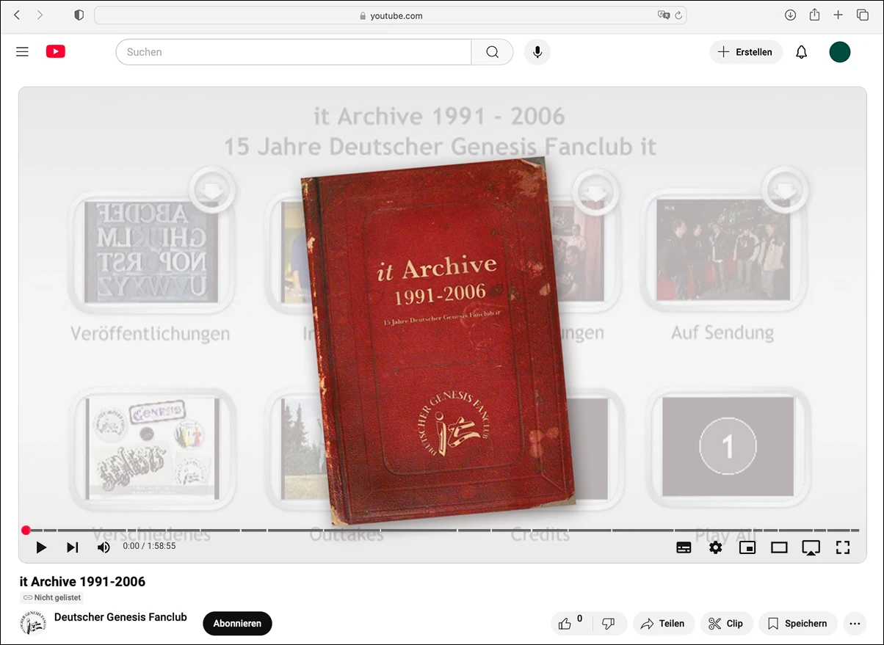Create a Clip of the video
The image size is (884, 645).
click(x=726, y=624)
